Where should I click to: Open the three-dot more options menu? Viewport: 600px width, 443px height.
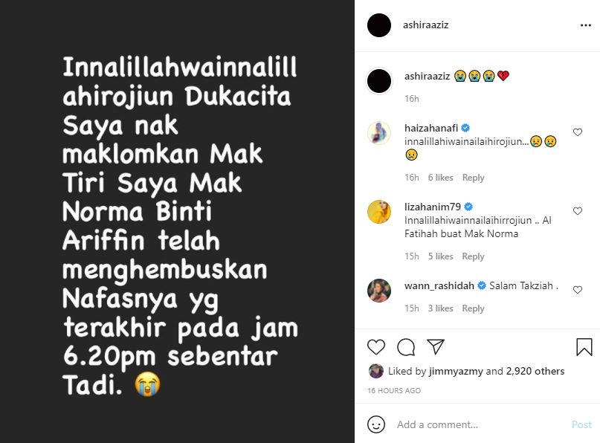tap(585, 25)
